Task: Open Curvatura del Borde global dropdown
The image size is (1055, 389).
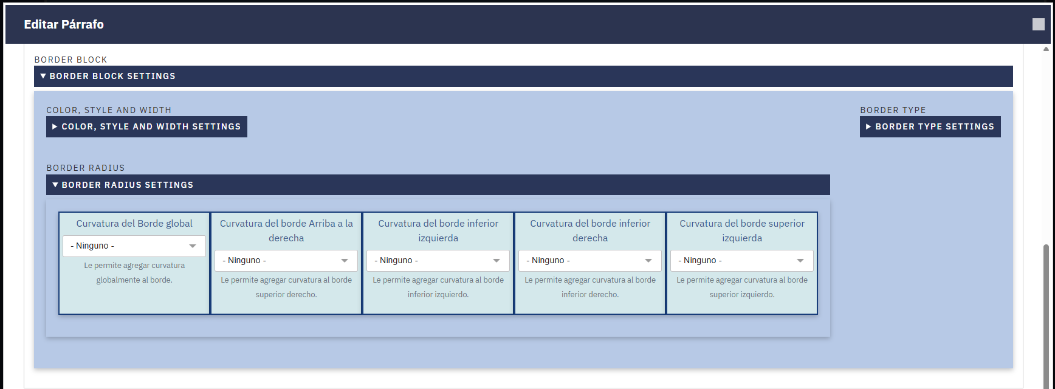Action: (134, 246)
